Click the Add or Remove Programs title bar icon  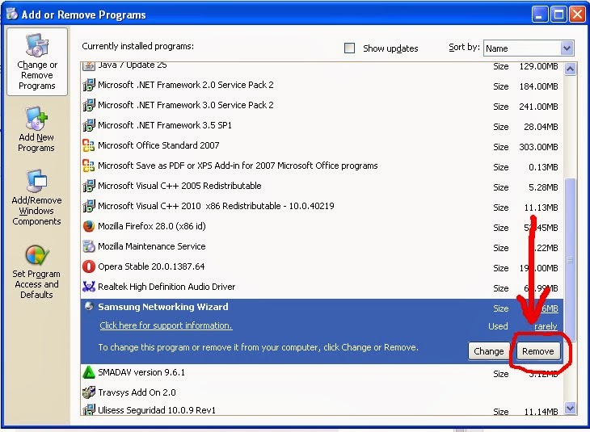(x=12, y=14)
